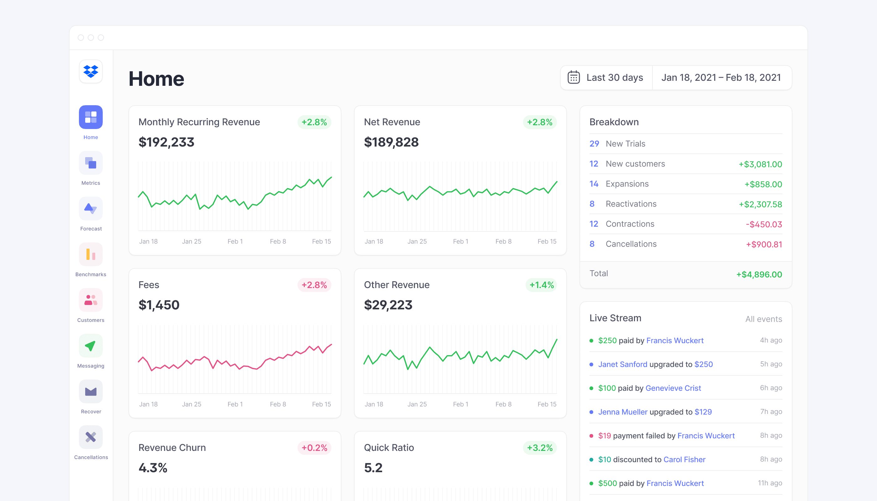Open Jenna Mueller's profile link
This screenshot has height=501, width=877.
point(623,411)
